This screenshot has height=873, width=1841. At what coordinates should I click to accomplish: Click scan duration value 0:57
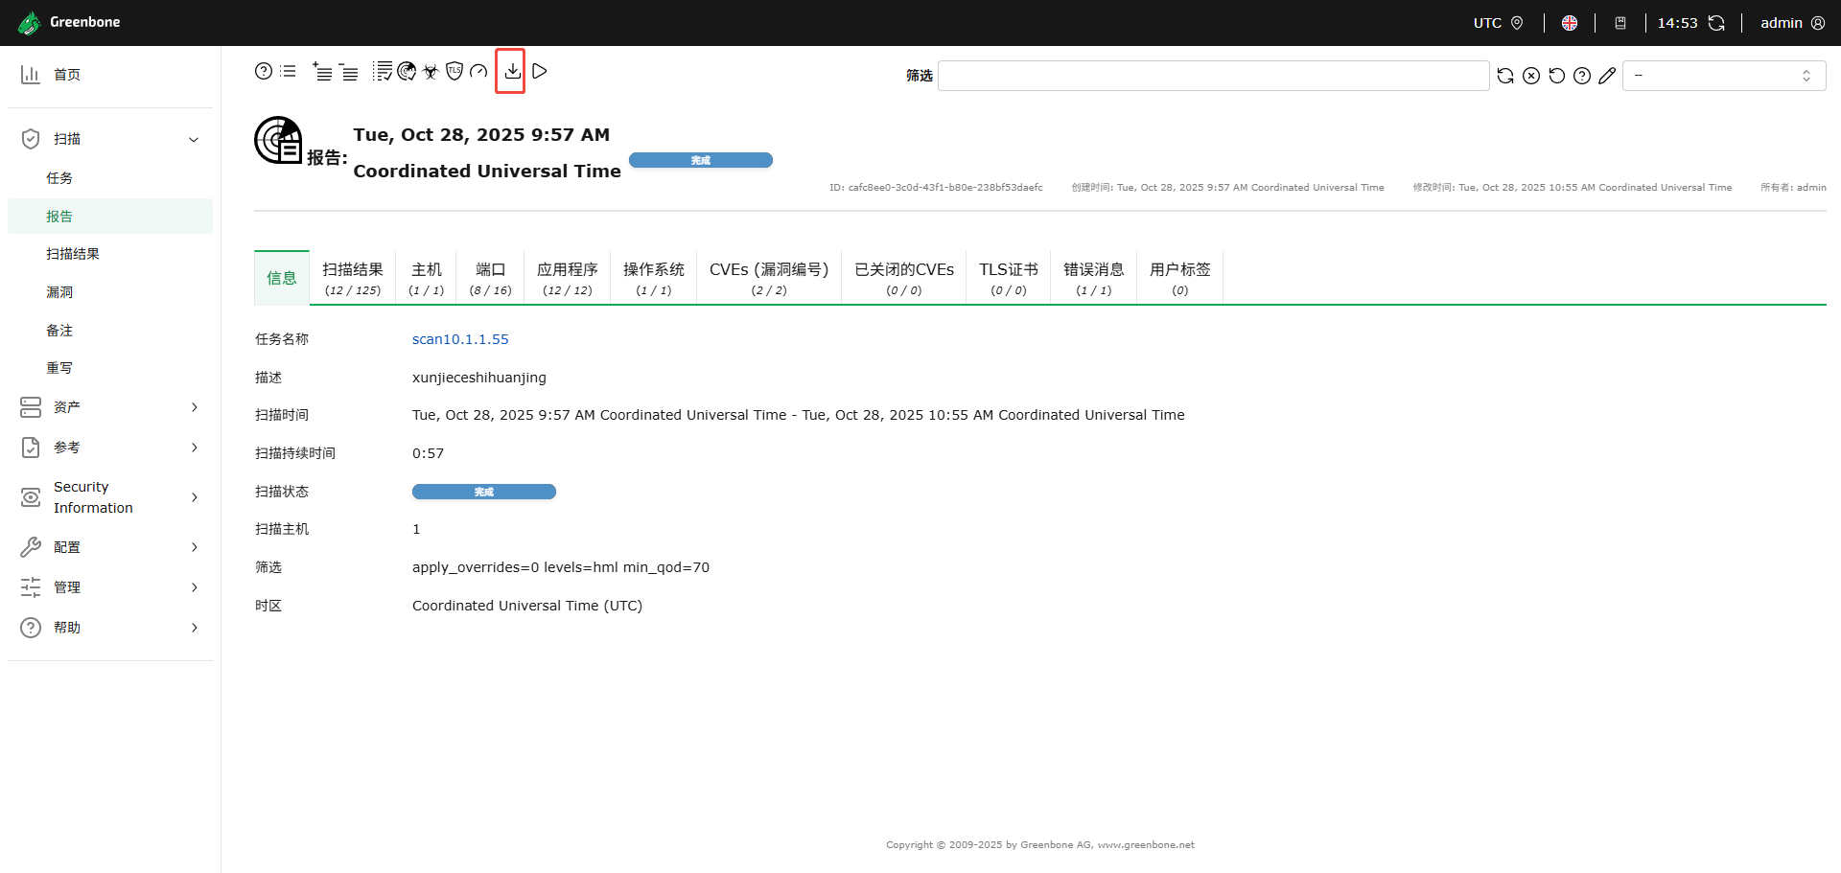(x=429, y=453)
